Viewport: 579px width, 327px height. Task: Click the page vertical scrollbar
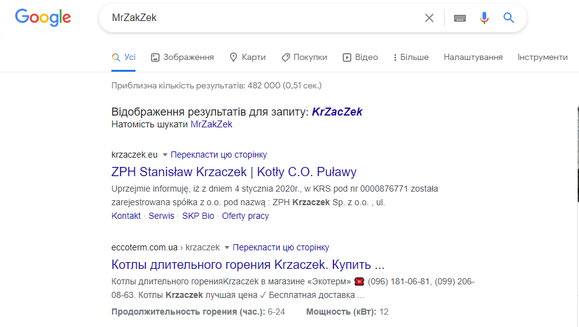pos(578,153)
